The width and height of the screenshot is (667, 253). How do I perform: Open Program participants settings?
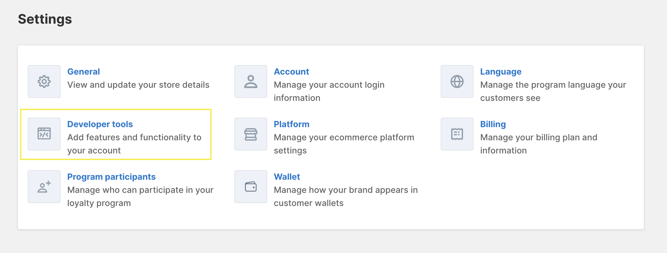(111, 177)
